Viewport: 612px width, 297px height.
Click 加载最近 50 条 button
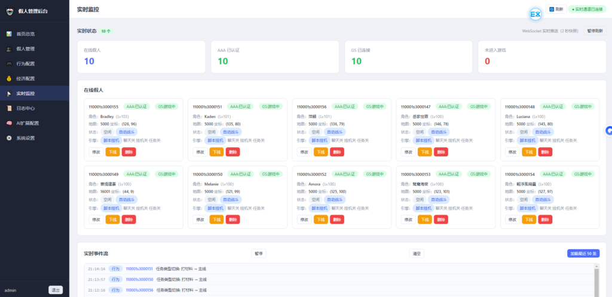(583, 253)
